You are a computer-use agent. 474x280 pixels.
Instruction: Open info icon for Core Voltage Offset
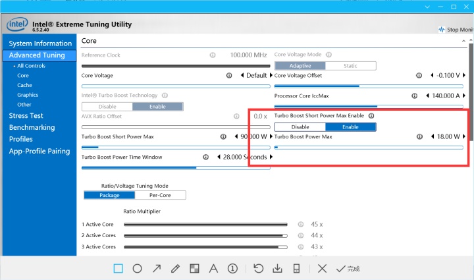[x=419, y=75]
